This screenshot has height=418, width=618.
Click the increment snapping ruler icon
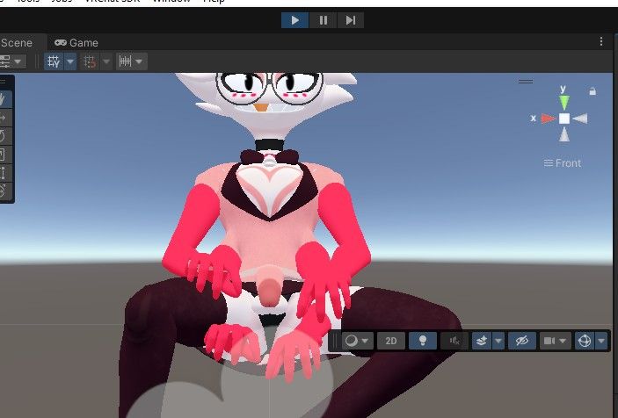[x=126, y=61]
